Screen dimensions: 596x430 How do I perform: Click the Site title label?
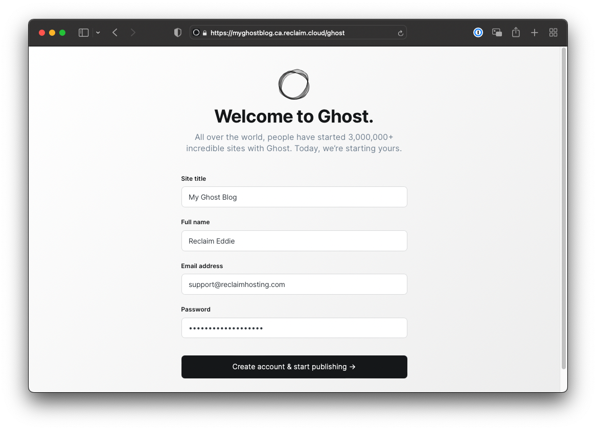(x=194, y=179)
